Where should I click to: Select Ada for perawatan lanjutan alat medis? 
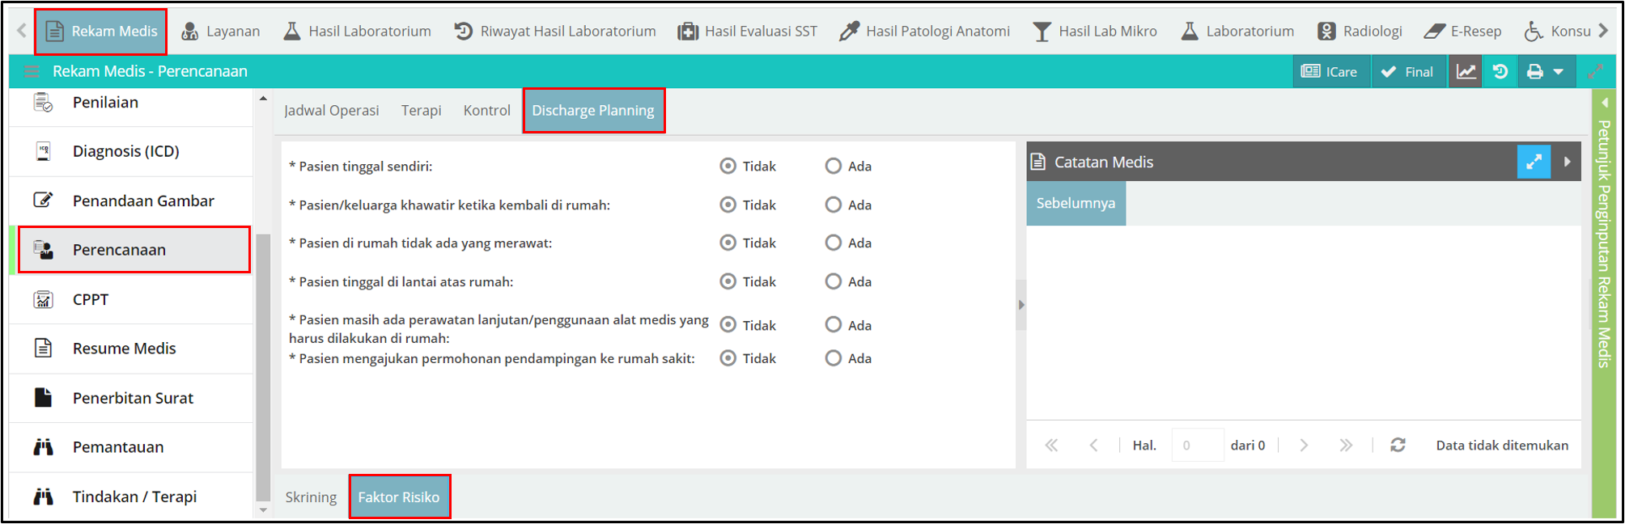(x=834, y=325)
